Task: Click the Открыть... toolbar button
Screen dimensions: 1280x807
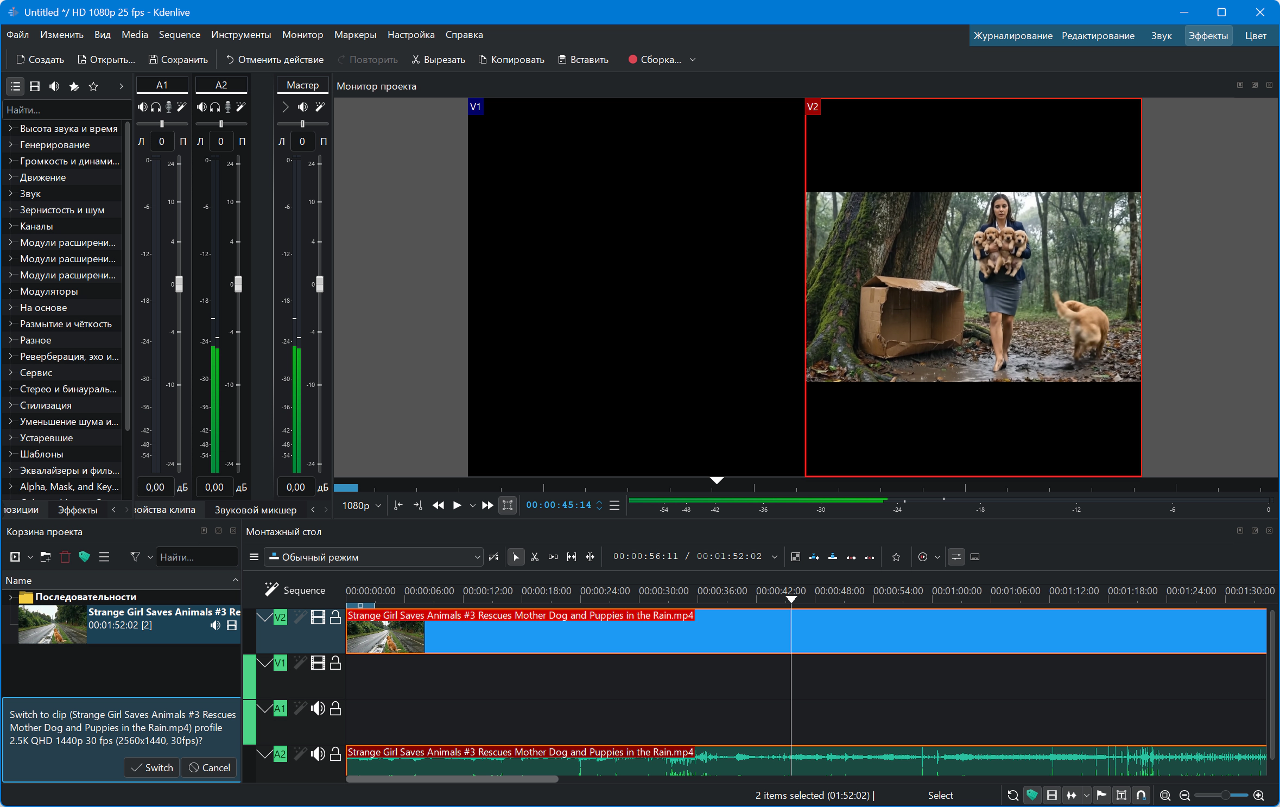Action: click(x=106, y=60)
